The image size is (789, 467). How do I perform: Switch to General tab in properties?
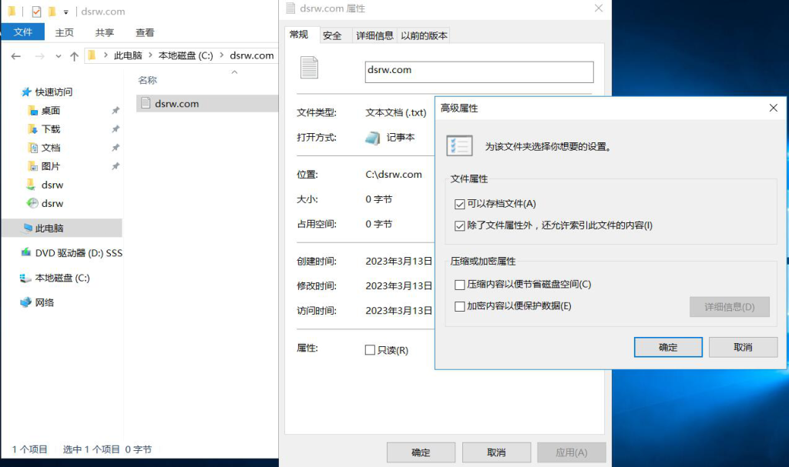(299, 34)
